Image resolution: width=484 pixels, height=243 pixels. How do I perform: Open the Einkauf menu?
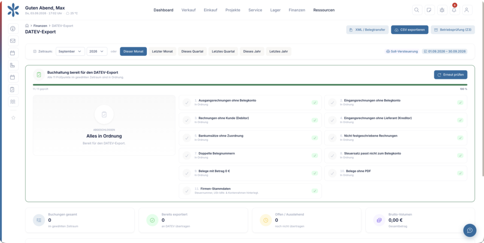(x=210, y=10)
